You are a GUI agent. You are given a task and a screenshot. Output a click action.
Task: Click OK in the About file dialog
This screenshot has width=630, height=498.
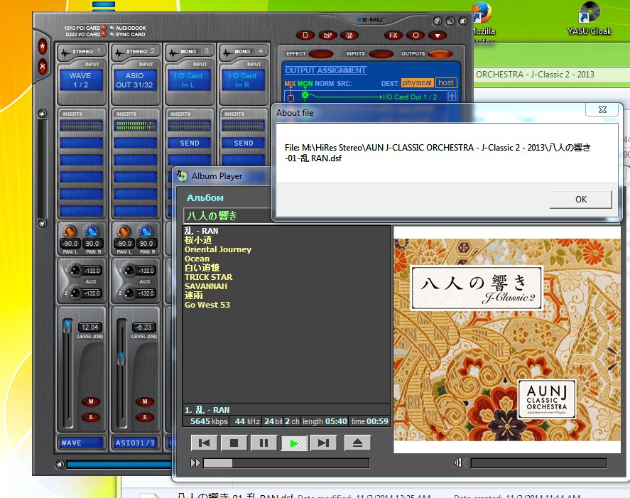(580, 200)
